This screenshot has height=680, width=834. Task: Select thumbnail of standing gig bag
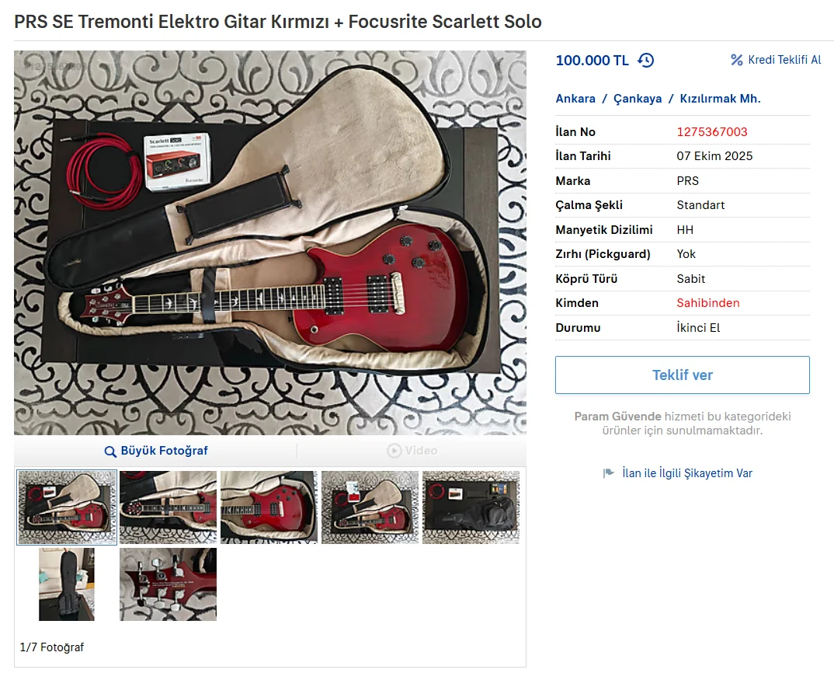[67, 584]
